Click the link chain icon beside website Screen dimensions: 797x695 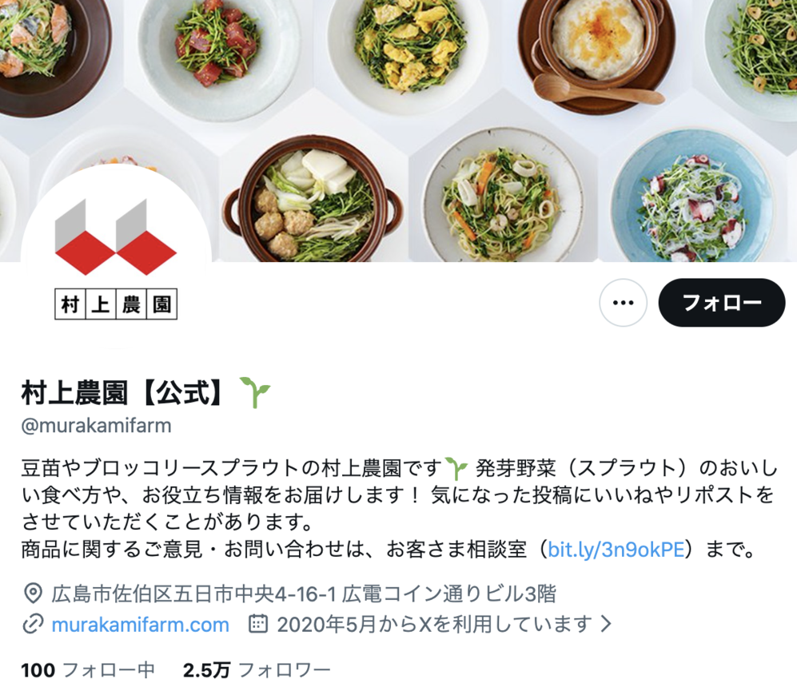33,625
